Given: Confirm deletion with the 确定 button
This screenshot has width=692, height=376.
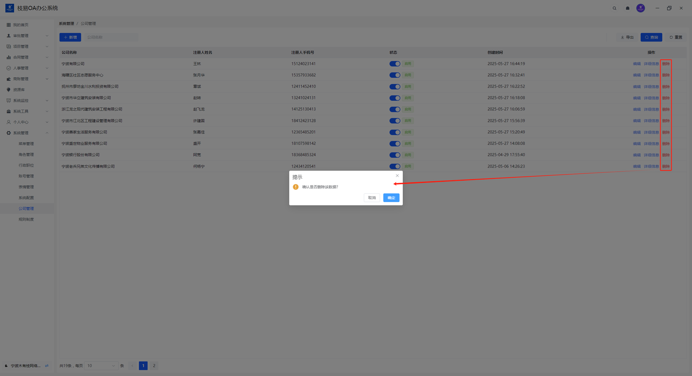Looking at the screenshot, I should click(x=391, y=198).
